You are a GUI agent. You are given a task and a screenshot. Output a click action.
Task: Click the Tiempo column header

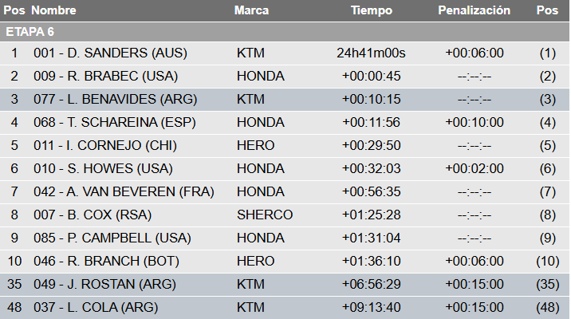[372, 11]
